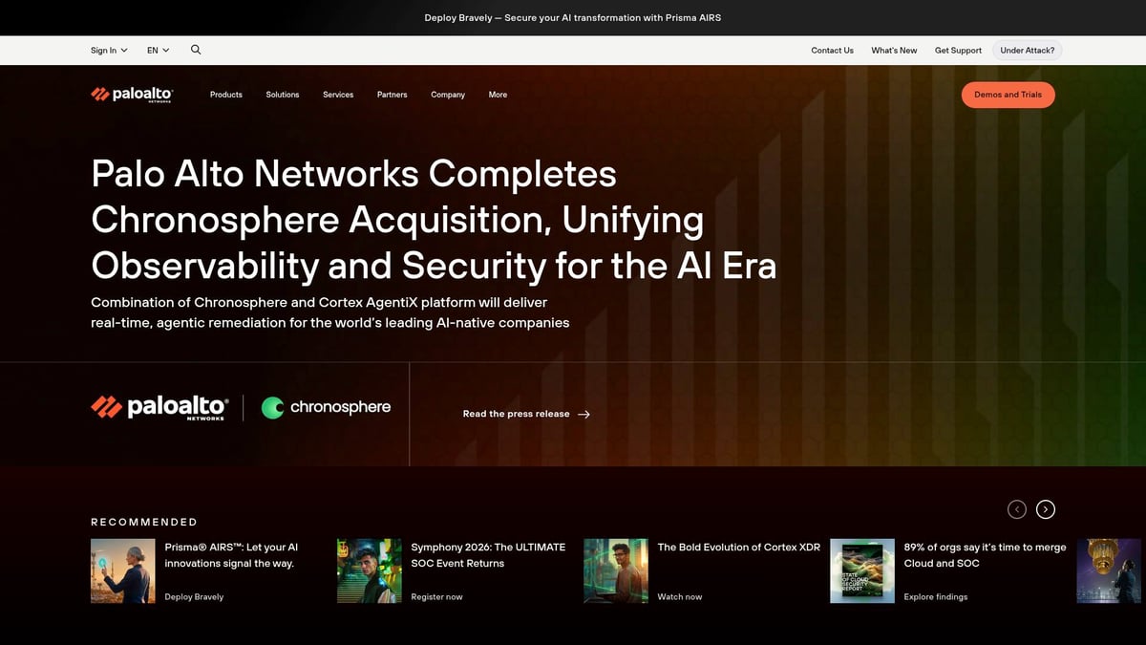Click Register now for Symphony 2026
This screenshot has width=1146, height=645.
click(x=435, y=596)
